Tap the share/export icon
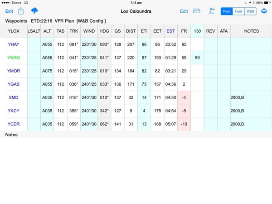272x204 pixels. (21, 11)
